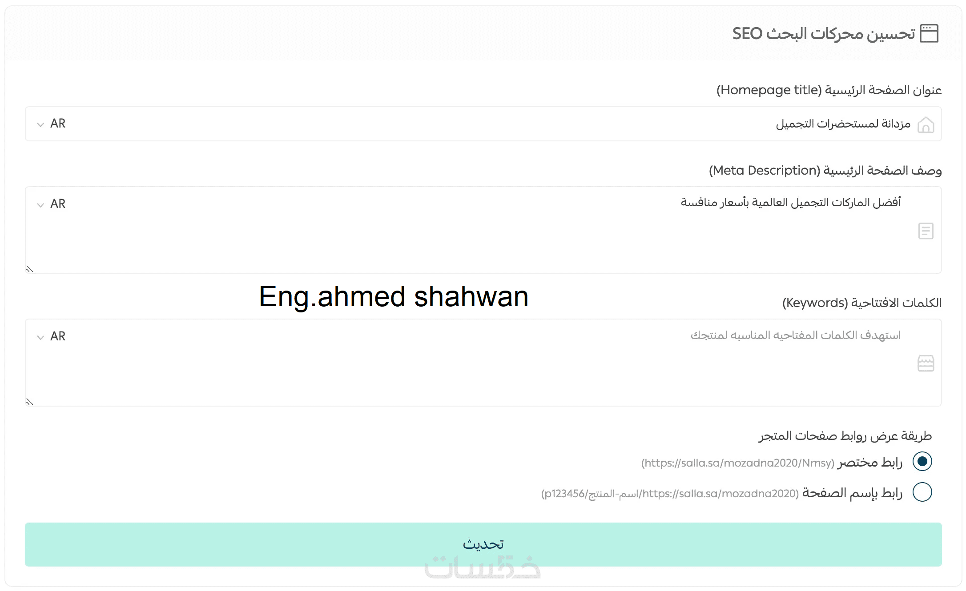The width and height of the screenshot is (966, 591).
Task: Click the SEO section heading text
Action: 823,34
